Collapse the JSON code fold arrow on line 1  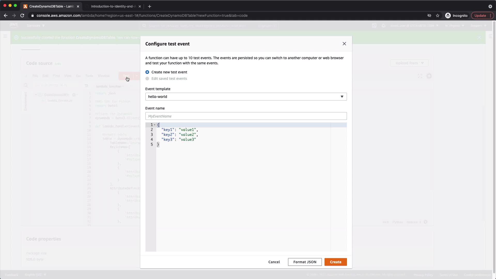(x=155, y=125)
